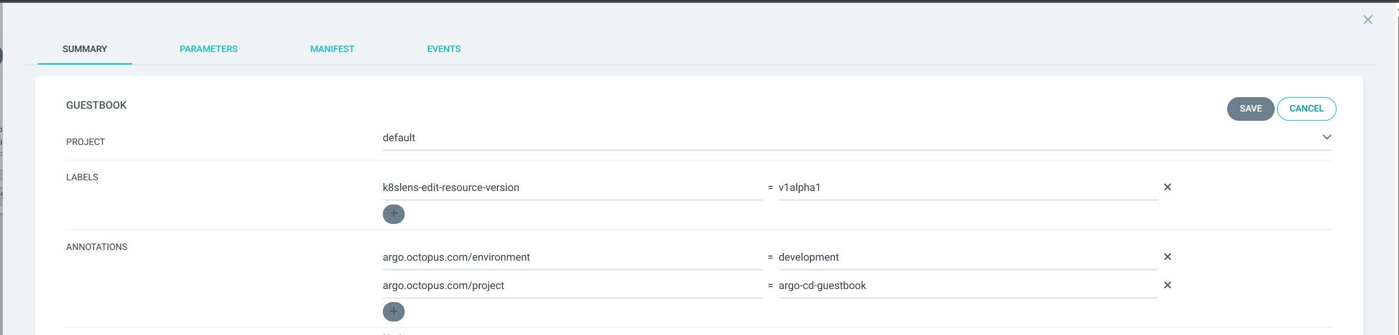
Task: Add a new label row
Action: pos(393,214)
